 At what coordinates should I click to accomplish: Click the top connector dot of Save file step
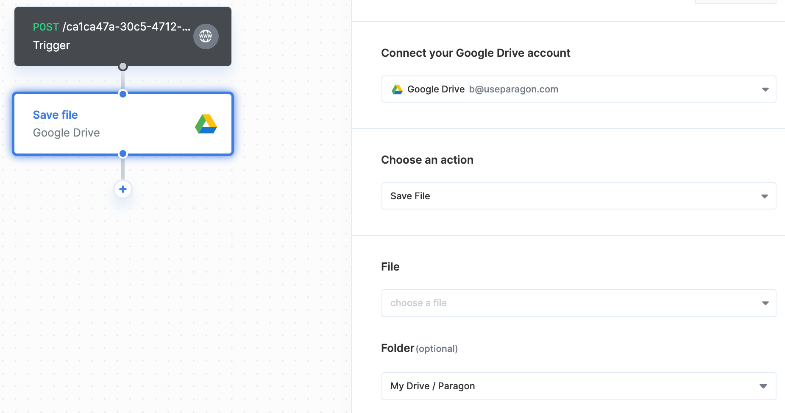[123, 94]
